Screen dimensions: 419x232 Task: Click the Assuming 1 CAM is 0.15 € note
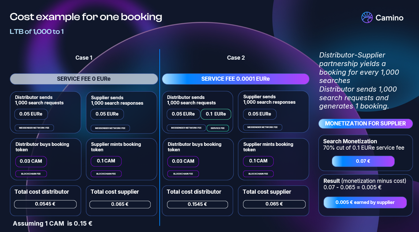(53, 224)
